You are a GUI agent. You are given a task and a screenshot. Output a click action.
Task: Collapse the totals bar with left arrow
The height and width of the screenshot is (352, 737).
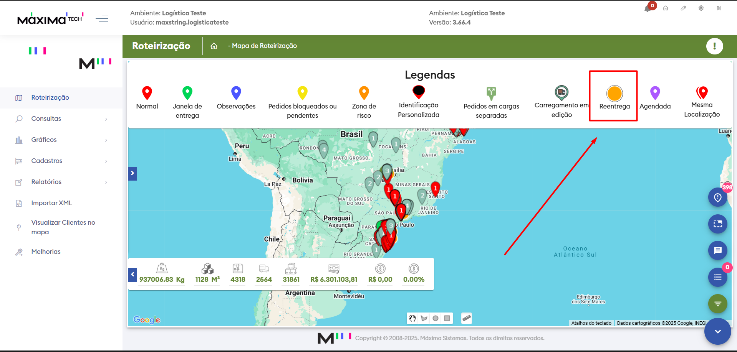(x=132, y=275)
